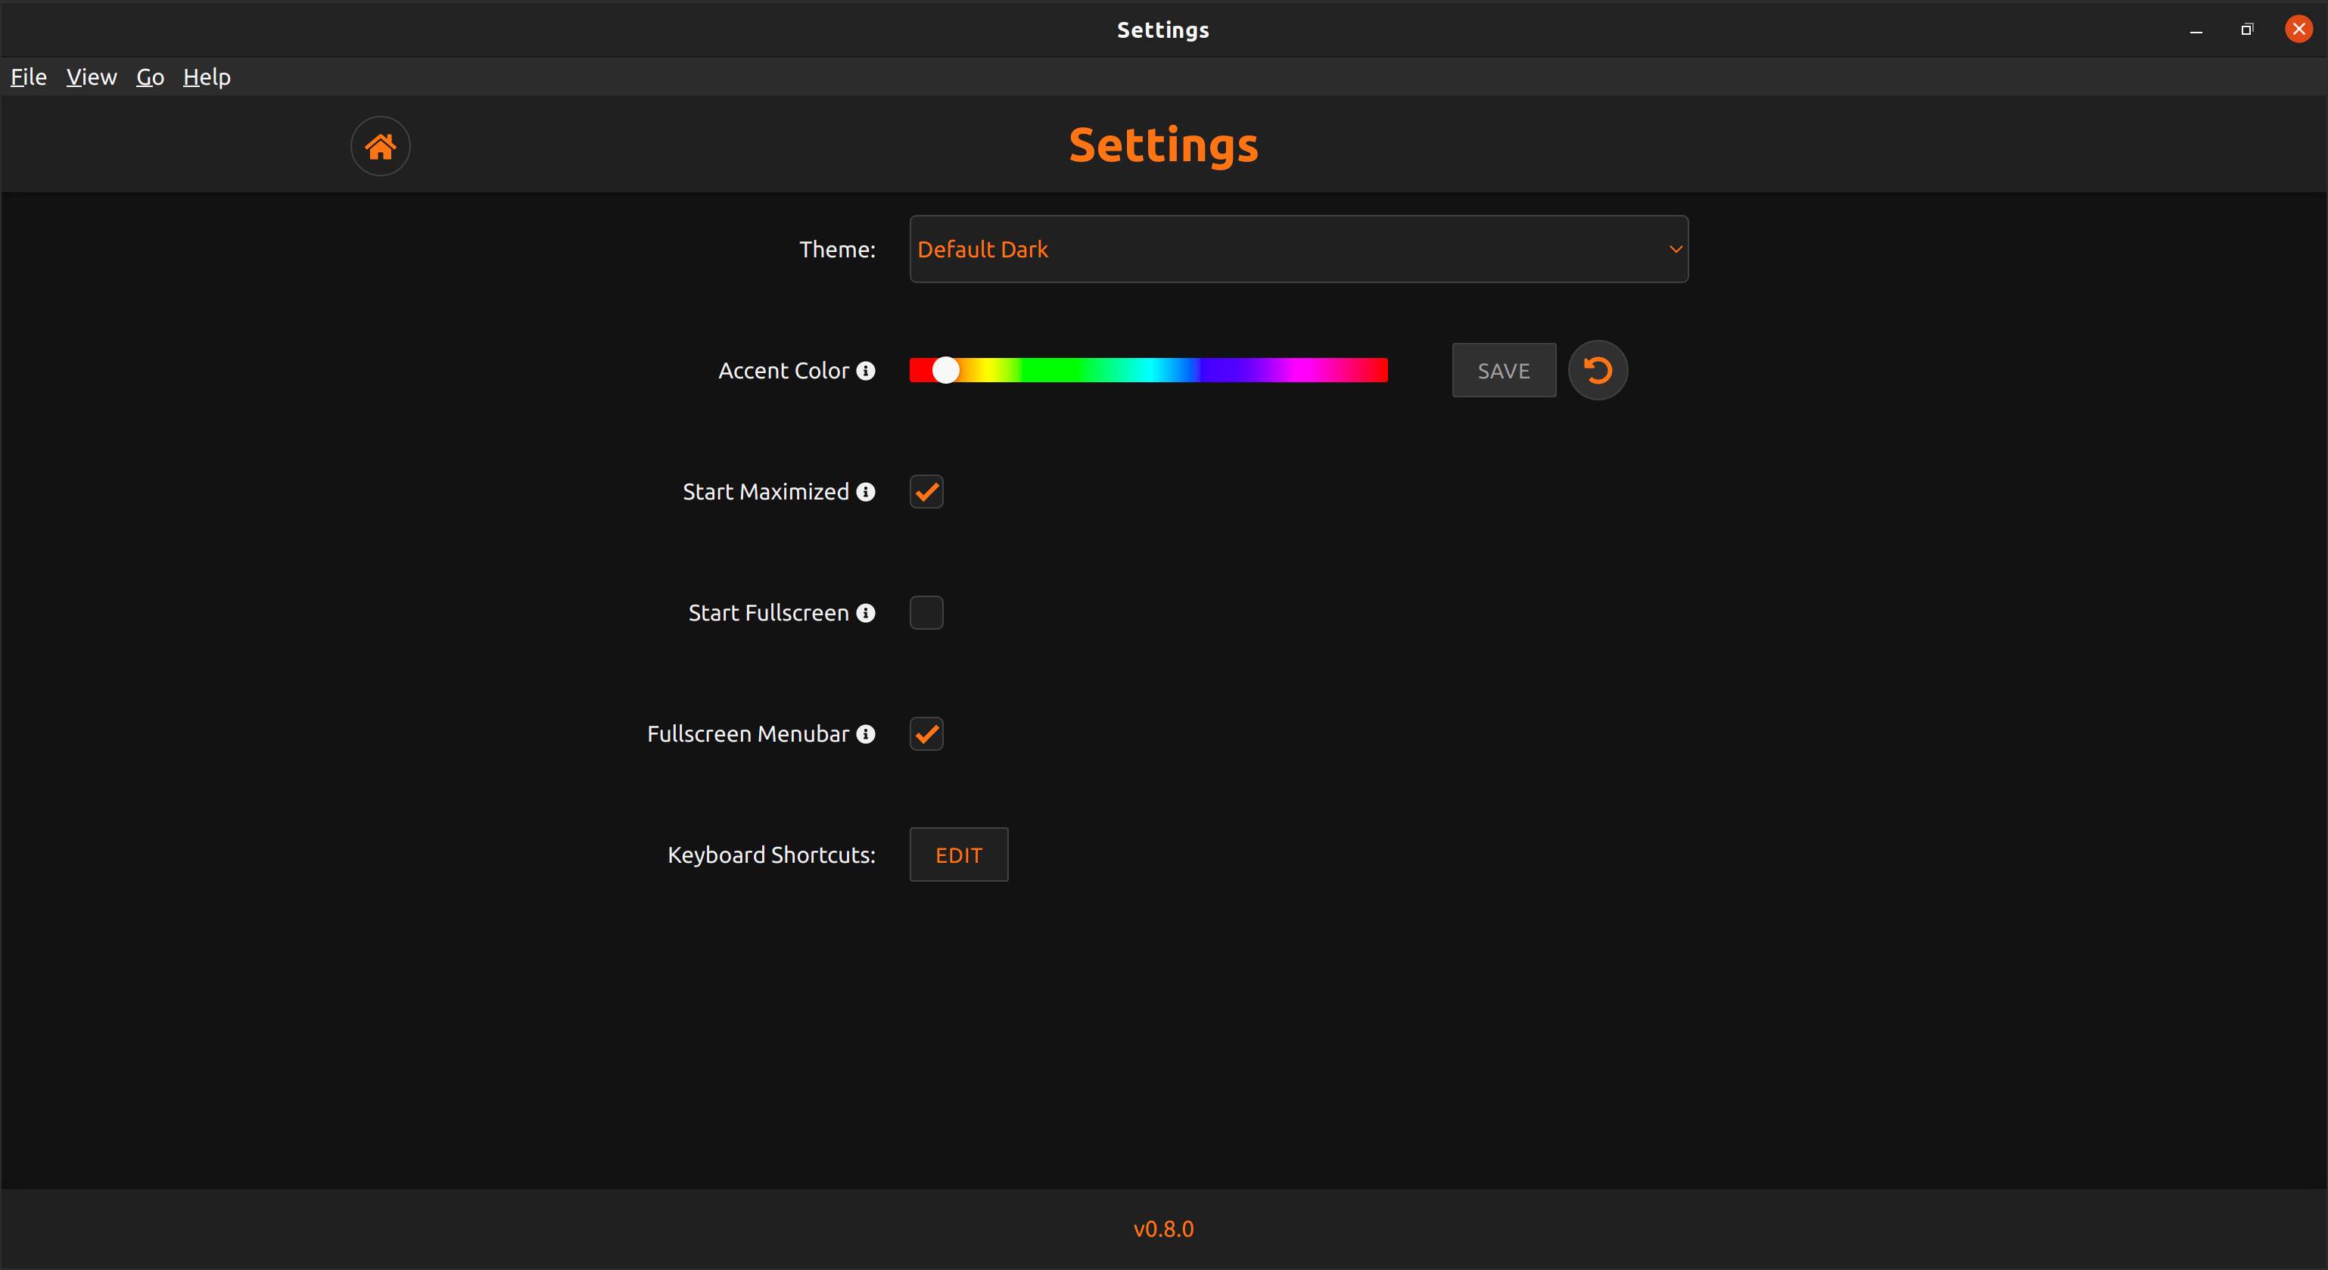Open the File menu
The height and width of the screenshot is (1270, 2328).
[28, 77]
